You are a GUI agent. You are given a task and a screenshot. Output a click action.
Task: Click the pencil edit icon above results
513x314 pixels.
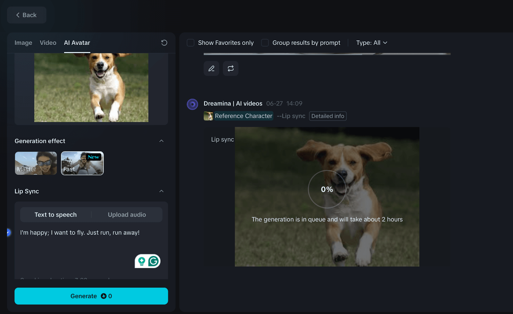[x=211, y=68]
